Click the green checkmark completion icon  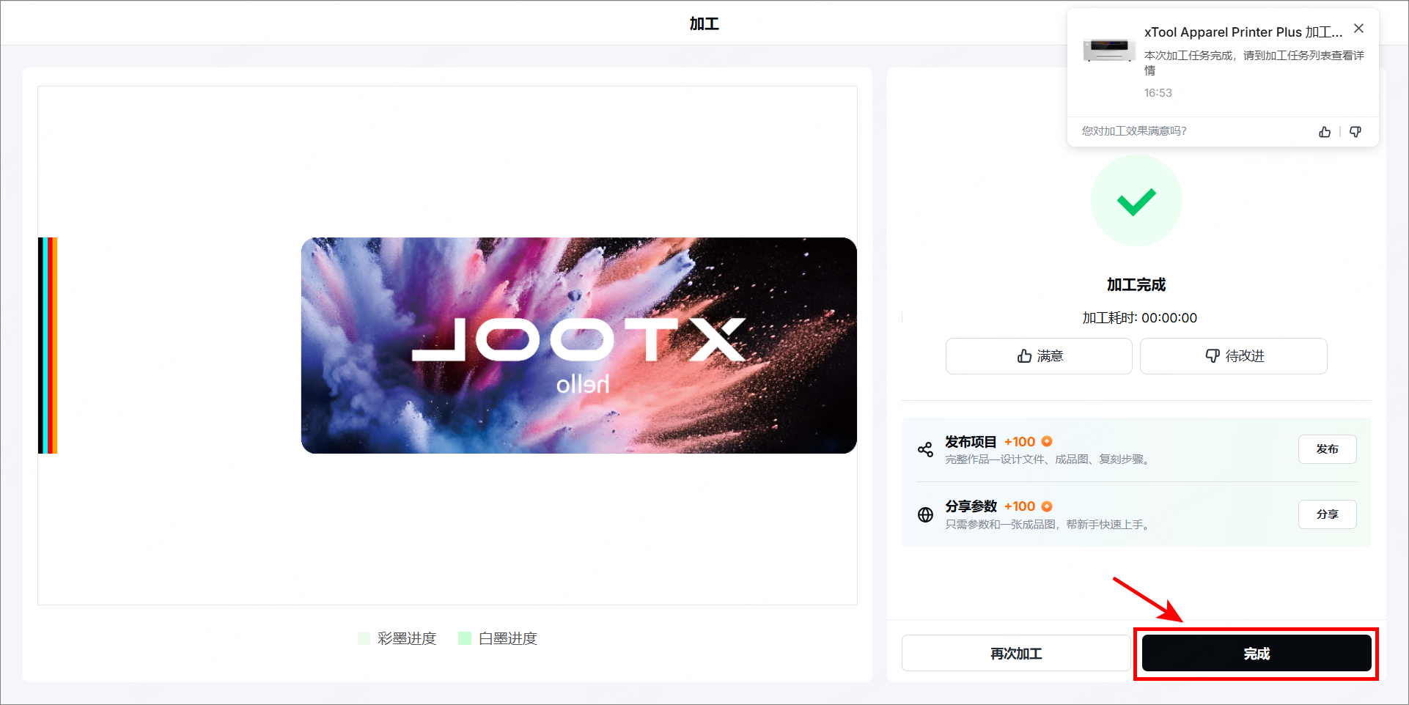pyautogui.click(x=1136, y=201)
